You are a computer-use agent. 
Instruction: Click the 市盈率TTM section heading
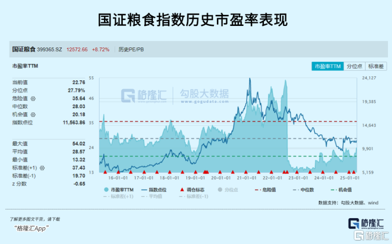pyautogui.click(x=25, y=66)
